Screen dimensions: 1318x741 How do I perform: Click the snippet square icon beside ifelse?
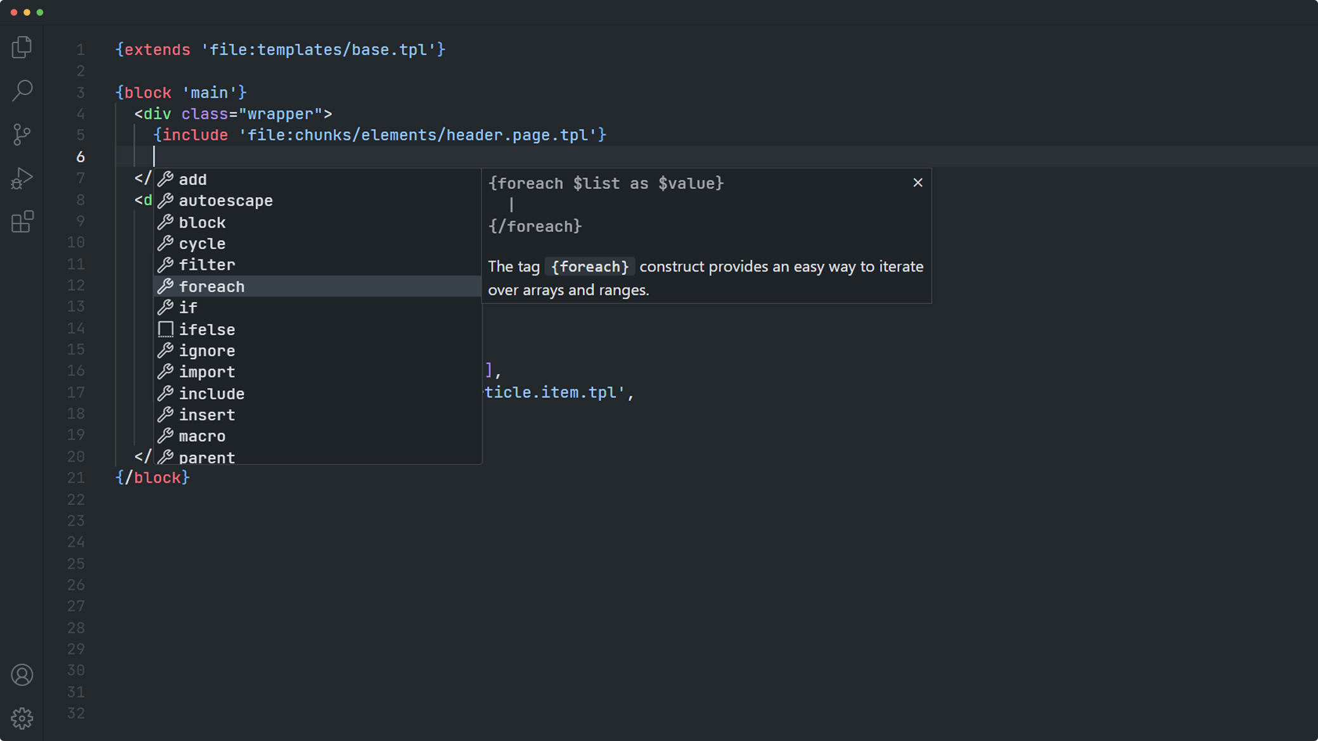[165, 329]
